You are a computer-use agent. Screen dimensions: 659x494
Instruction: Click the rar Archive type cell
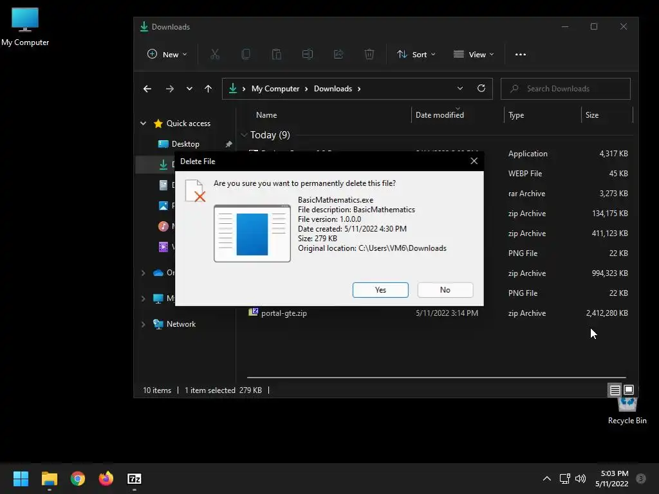pyautogui.click(x=526, y=193)
